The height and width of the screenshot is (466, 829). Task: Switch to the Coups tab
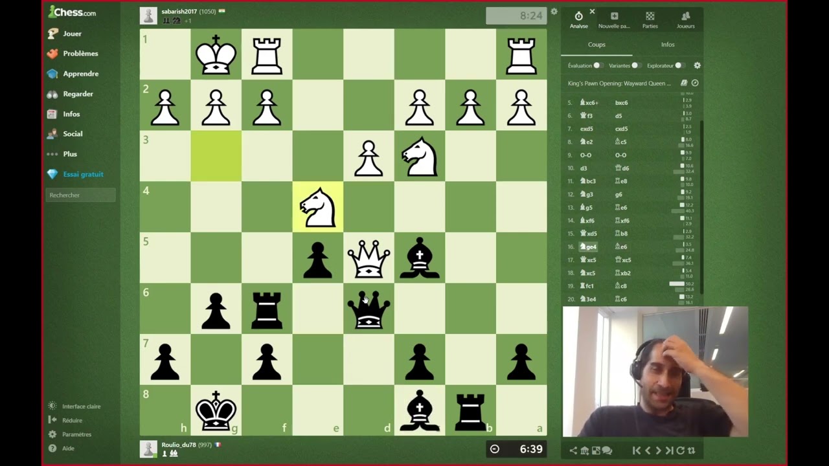[x=596, y=45]
